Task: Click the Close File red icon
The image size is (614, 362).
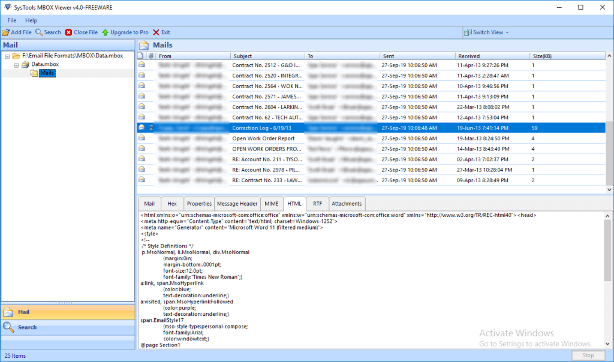Action: point(68,32)
